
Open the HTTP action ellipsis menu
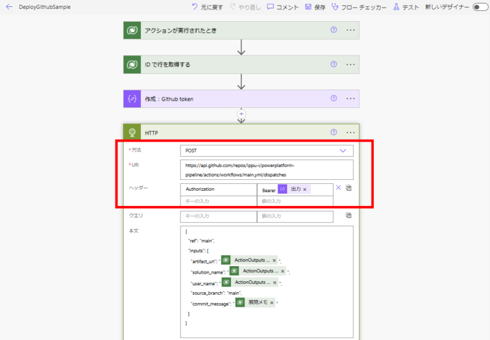click(x=350, y=133)
